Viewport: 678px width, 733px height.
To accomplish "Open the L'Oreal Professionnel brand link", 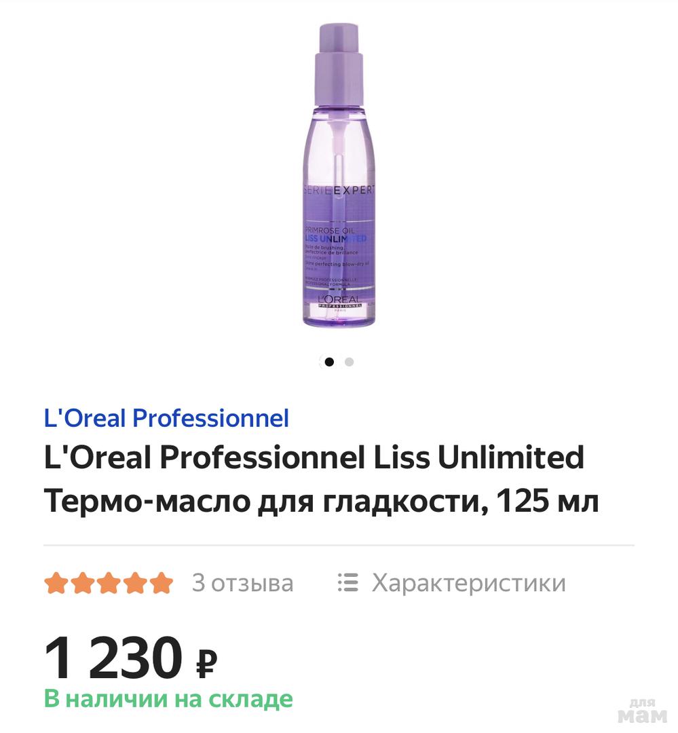I will [166, 418].
